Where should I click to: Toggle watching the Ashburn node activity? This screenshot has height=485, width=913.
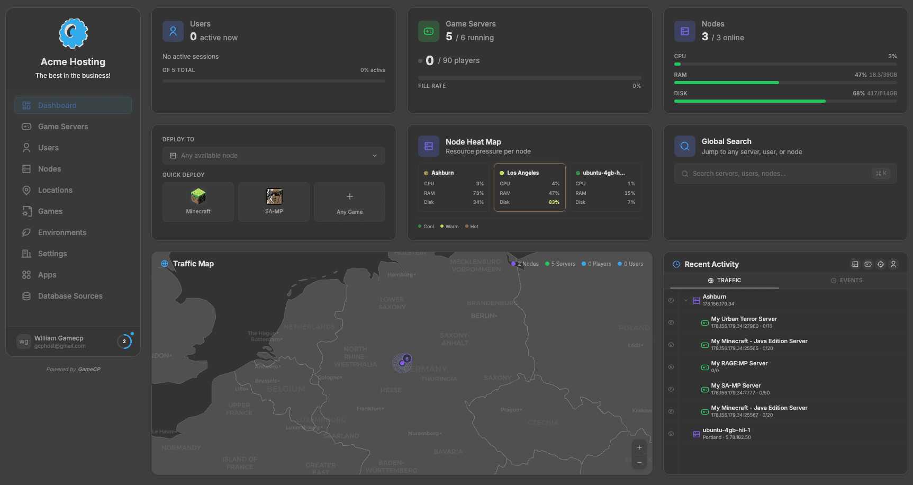coord(671,300)
